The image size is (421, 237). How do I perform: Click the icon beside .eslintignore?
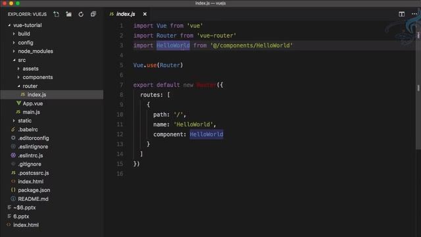tap(13, 146)
